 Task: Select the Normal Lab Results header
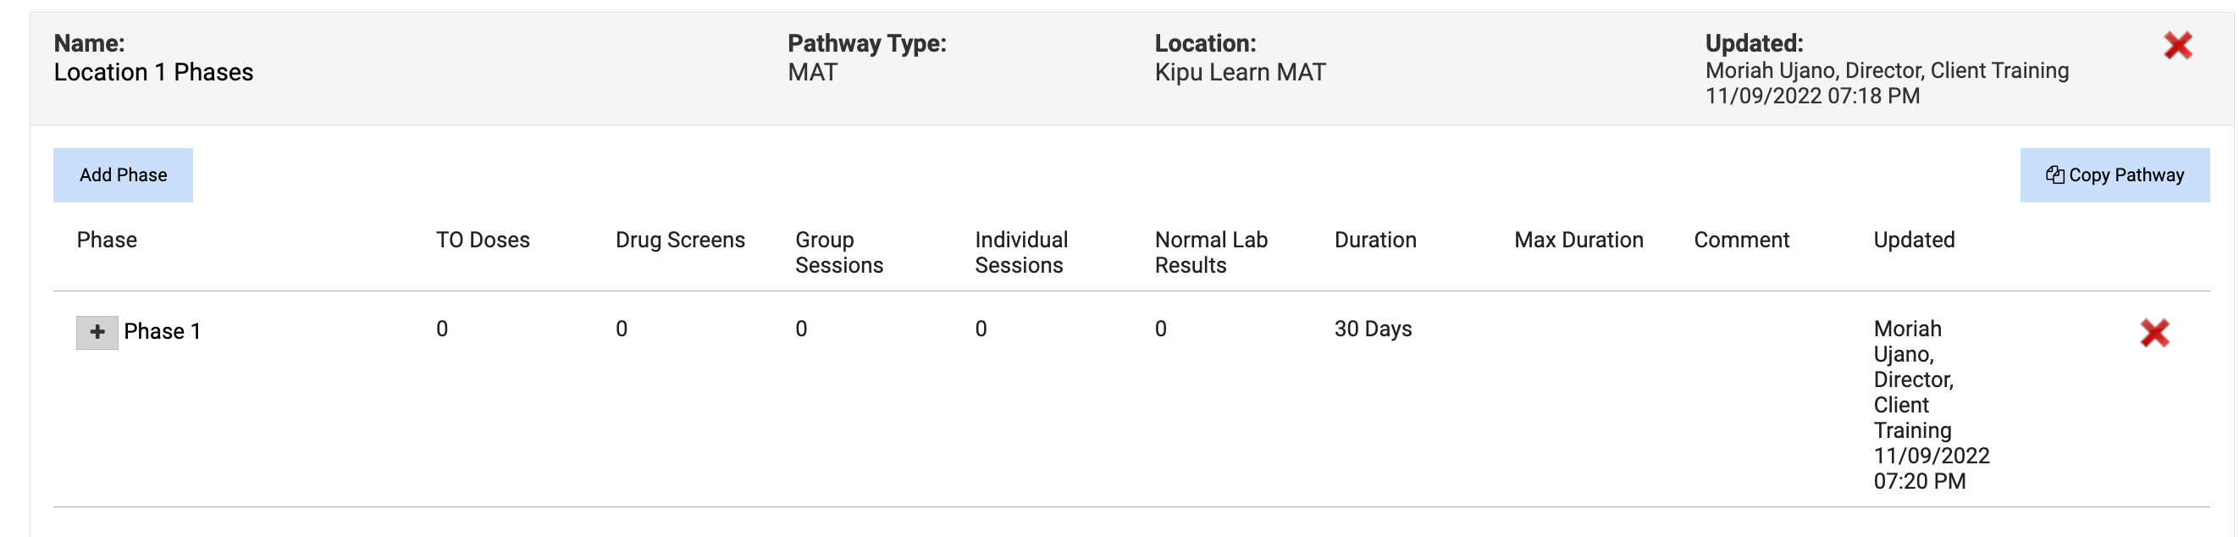pyautogui.click(x=1211, y=252)
